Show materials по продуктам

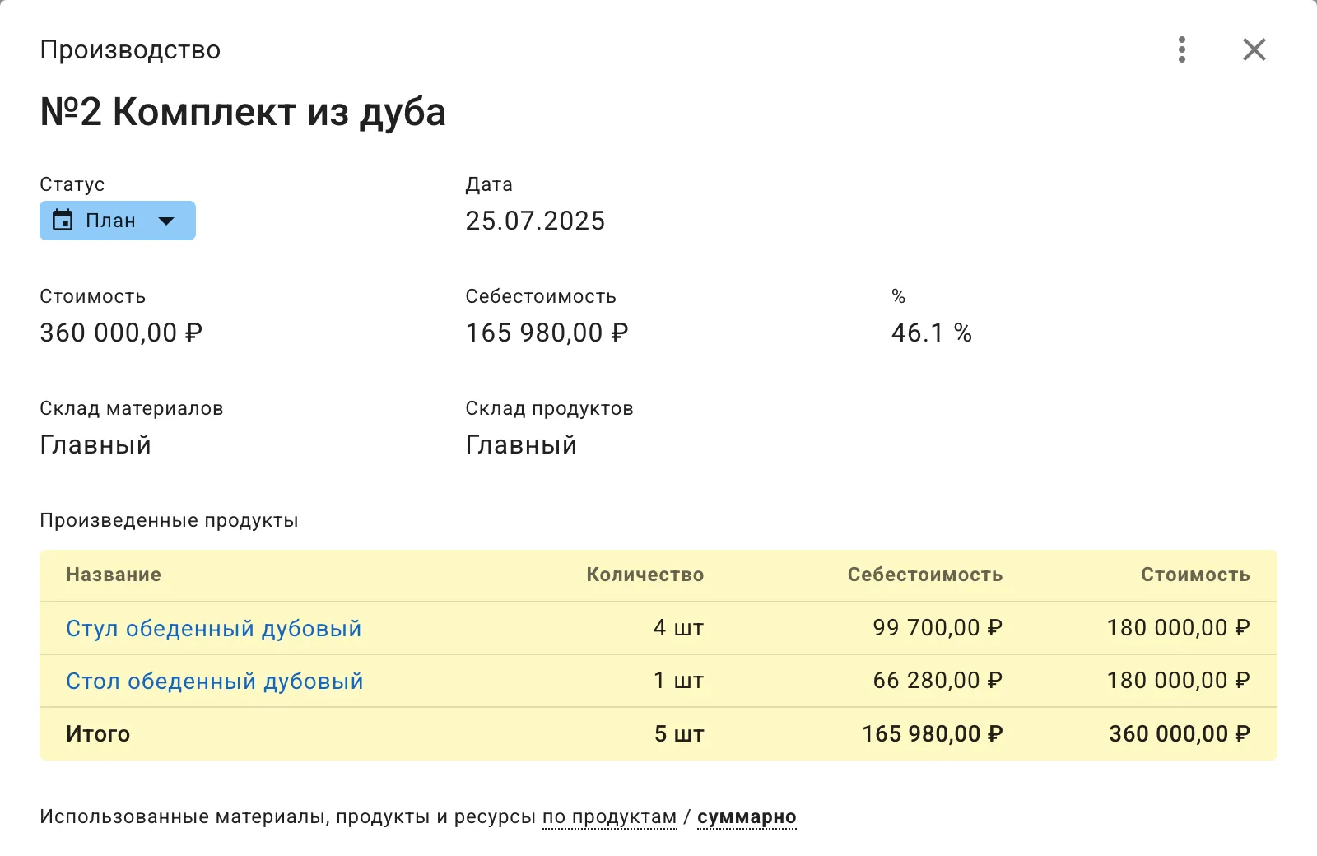(608, 816)
